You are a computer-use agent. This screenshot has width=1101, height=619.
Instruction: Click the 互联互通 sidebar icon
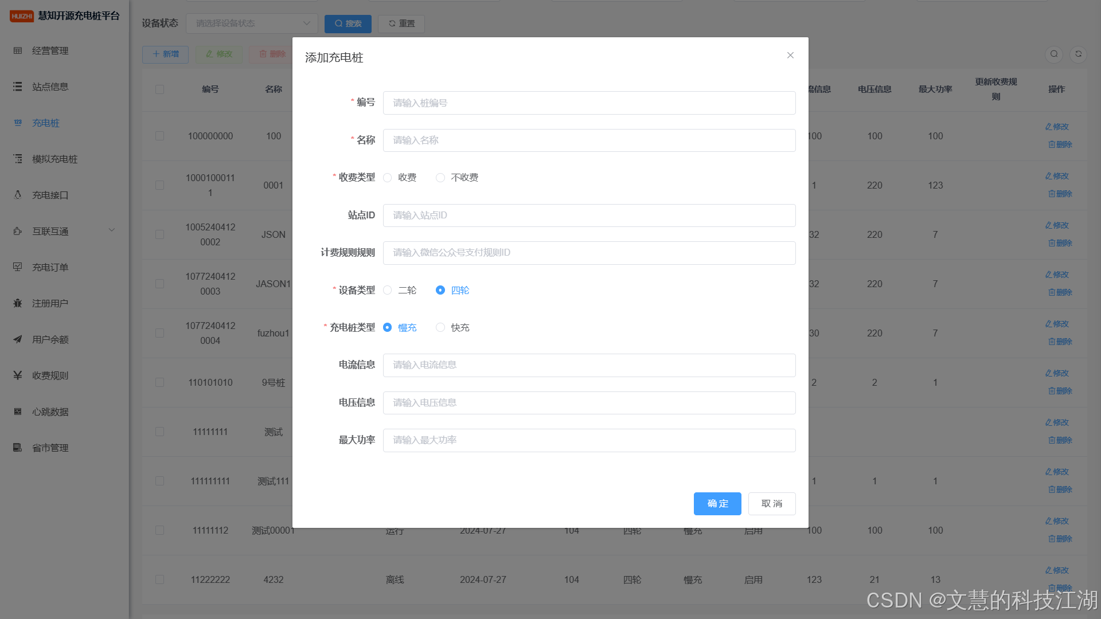pos(18,231)
